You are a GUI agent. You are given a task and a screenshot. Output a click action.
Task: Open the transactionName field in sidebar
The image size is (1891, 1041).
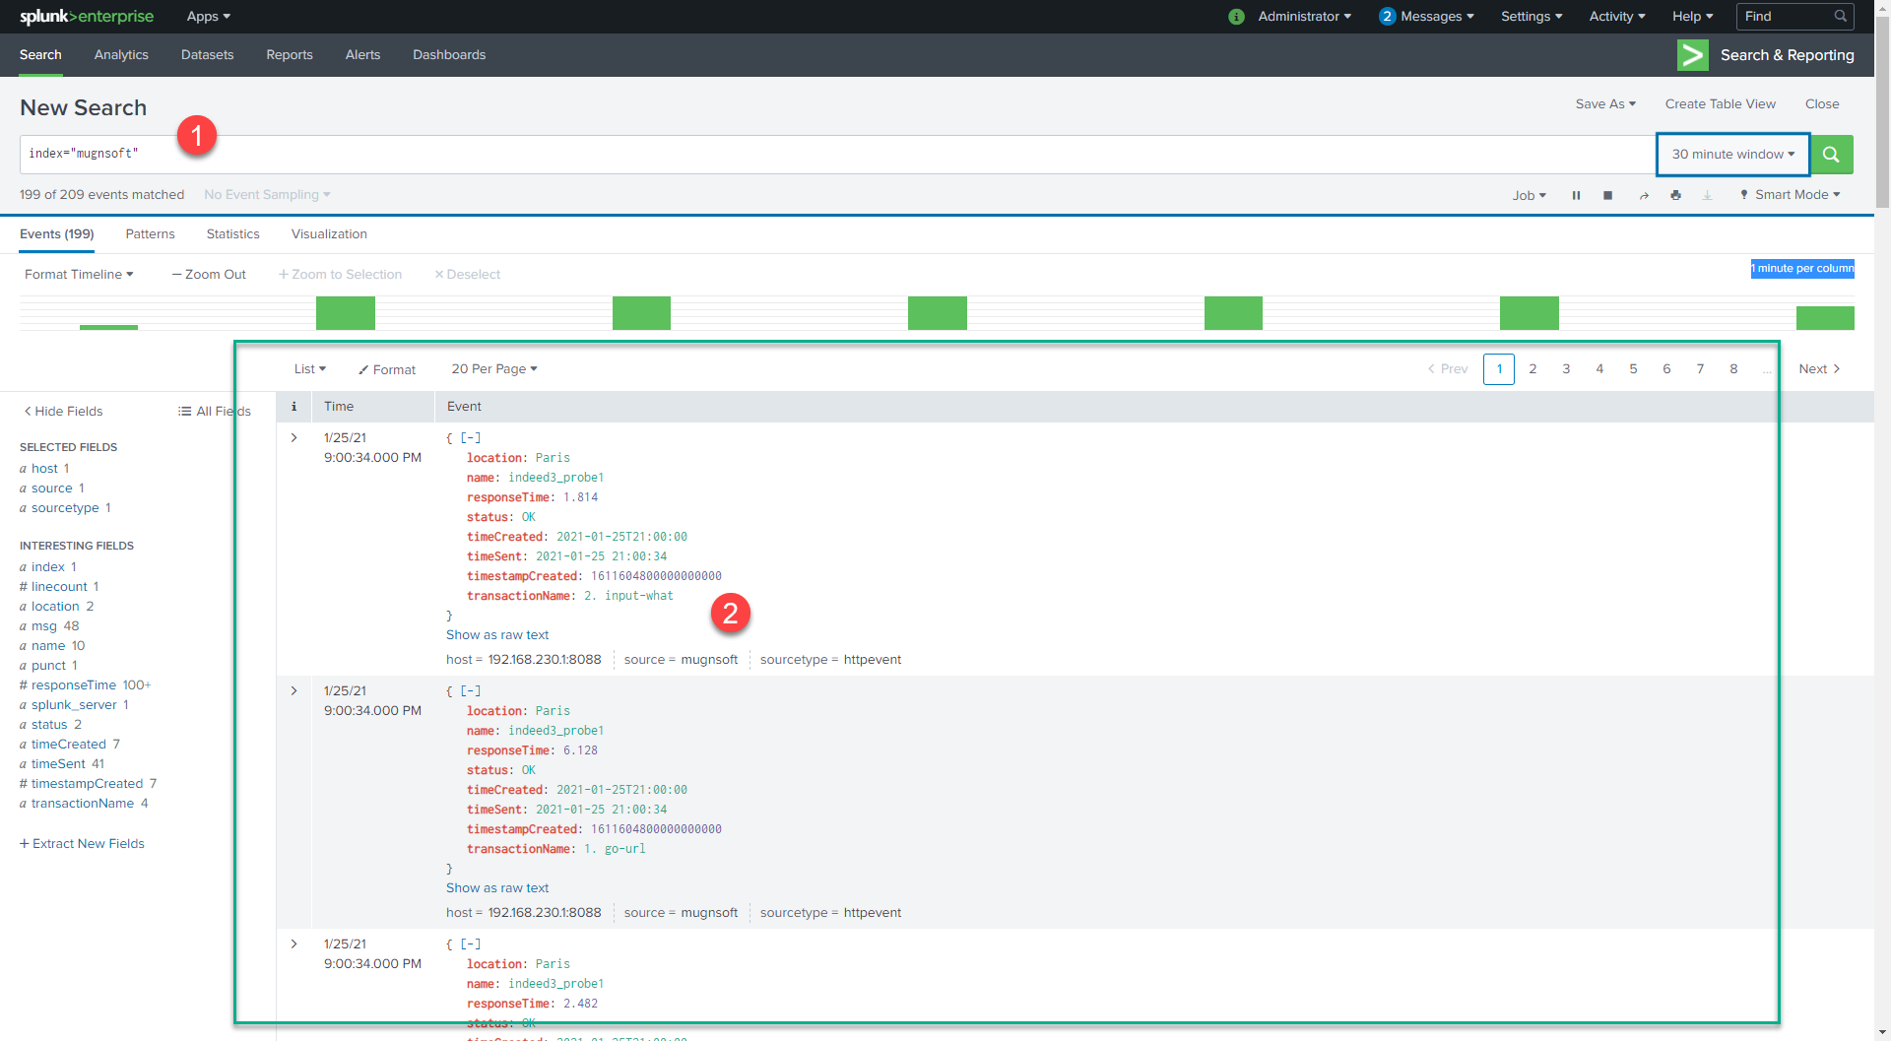click(84, 804)
